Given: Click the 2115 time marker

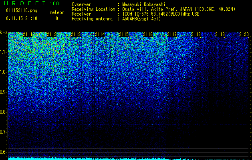Looking at the screenshot, I should [124, 34].
